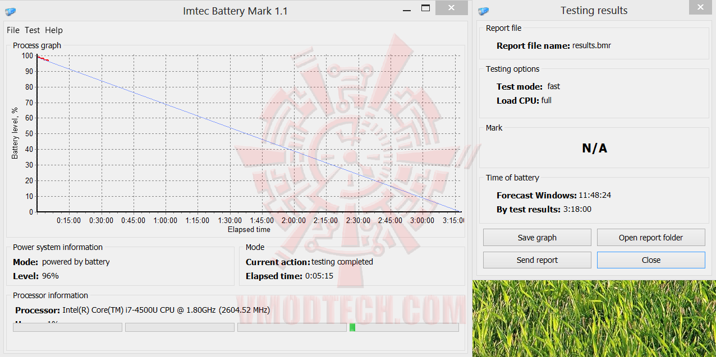Click the fourth CPU usage bar with green segment

coord(404,327)
